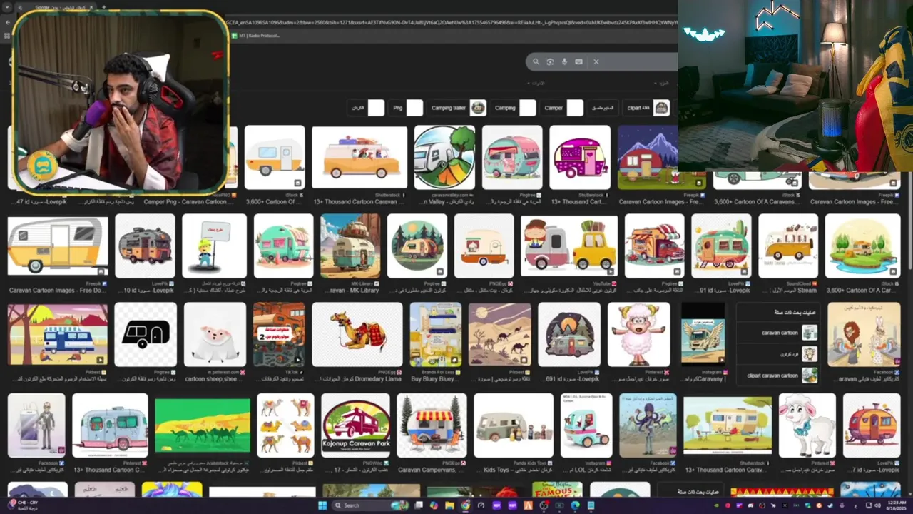
Task: Open the on-screen keyboard input icon
Action: click(578, 61)
